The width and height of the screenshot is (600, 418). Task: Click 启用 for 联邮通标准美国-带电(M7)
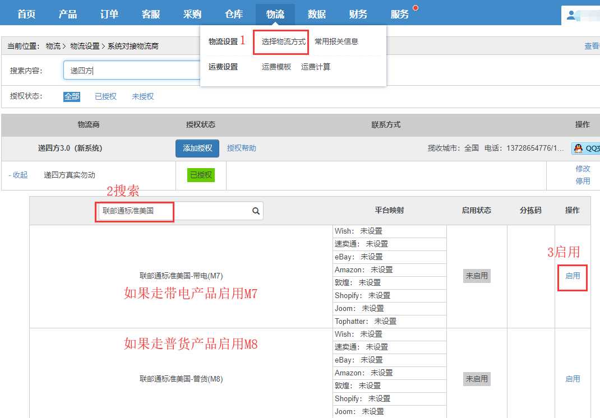(x=573, y=276)
